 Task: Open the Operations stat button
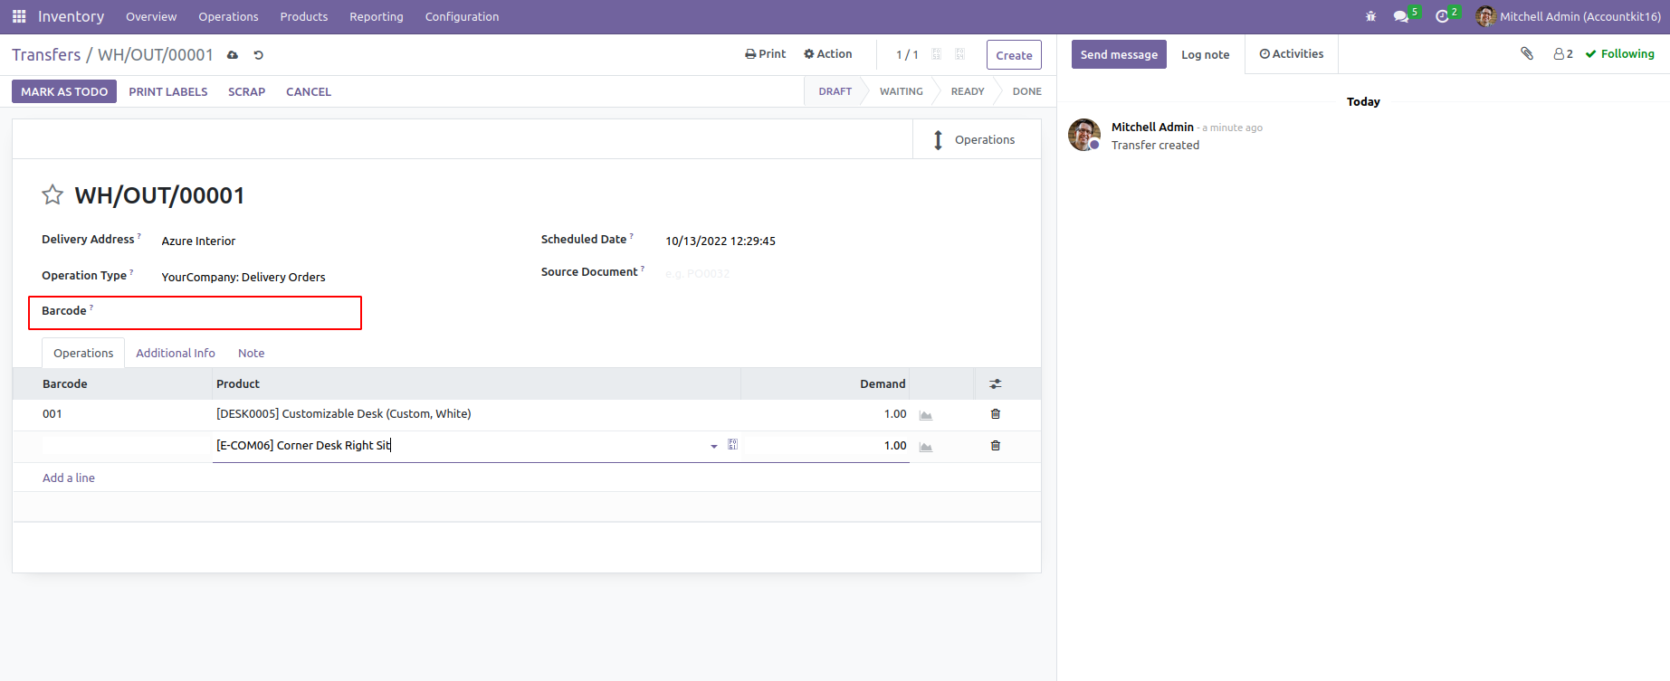pos(977,139)
